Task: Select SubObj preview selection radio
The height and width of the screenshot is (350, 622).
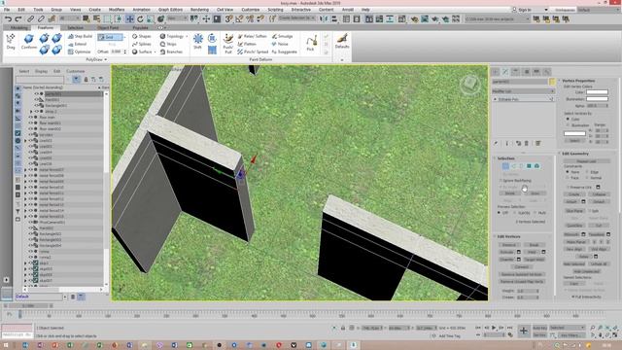Action: 514,213
